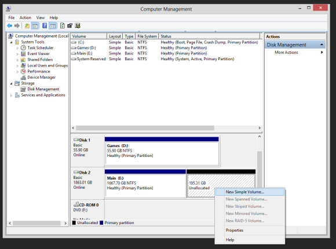The height and width of the screenshot is (249, 336).
Task: Click the console tree scroll right arrow
Action: point(65,223)
